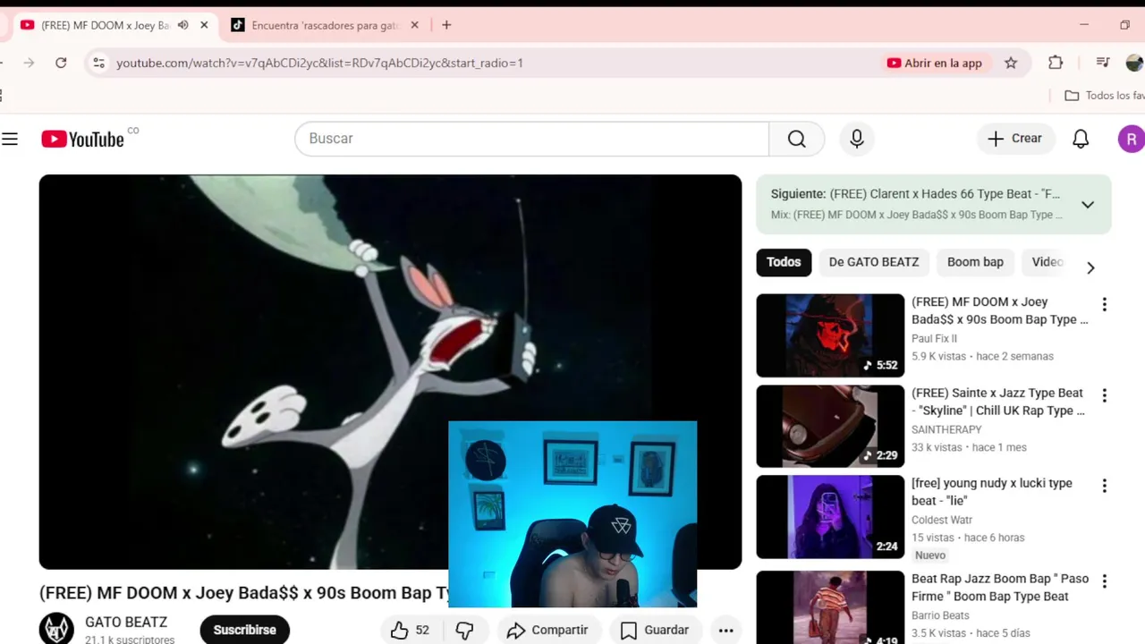Click the Suscribirse button
1145x644 pixels.
[245, 630]
